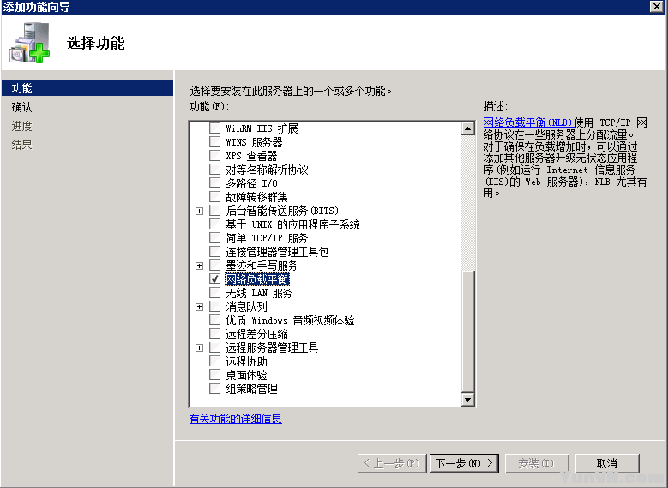Click the 安装(I) button
The width and height of the screenshot is (668, 488).
tap(536, 463)
